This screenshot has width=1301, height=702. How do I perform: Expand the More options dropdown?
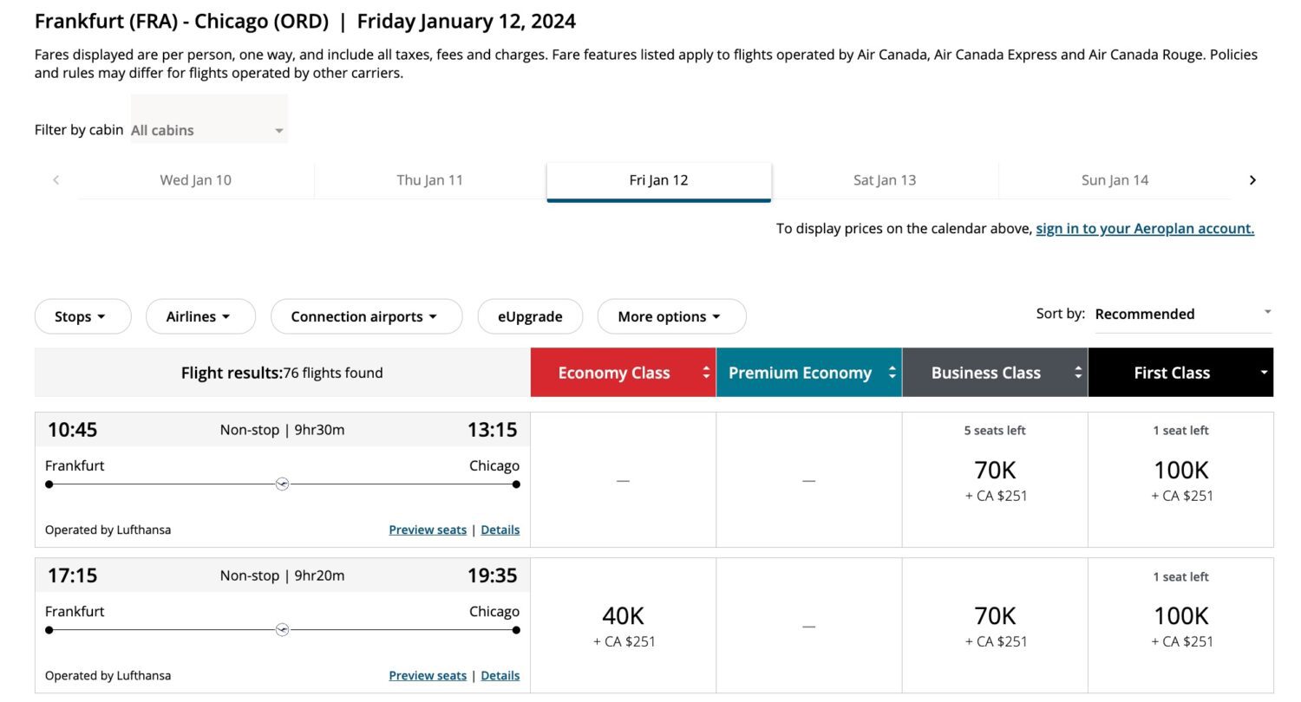click(x=671, y=316)
